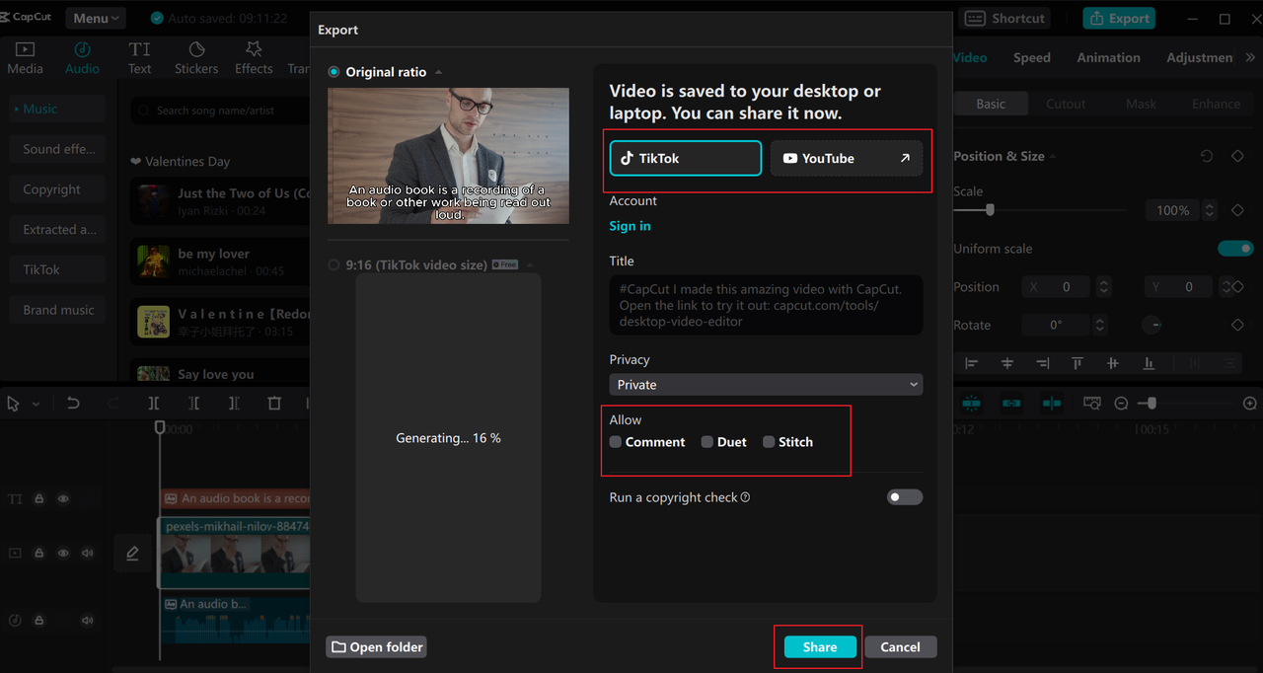Add keyframe for Rotate

pyautogui.click(x=1237, y=325)
